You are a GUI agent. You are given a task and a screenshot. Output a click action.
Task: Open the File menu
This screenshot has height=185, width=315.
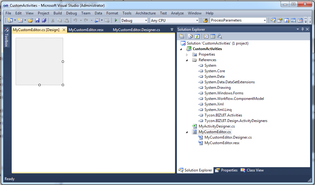[x=8, y=13]
